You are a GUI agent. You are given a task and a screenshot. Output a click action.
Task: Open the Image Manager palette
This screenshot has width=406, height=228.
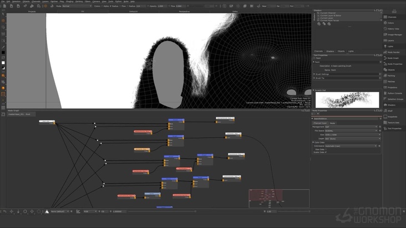tap(394, 34)
